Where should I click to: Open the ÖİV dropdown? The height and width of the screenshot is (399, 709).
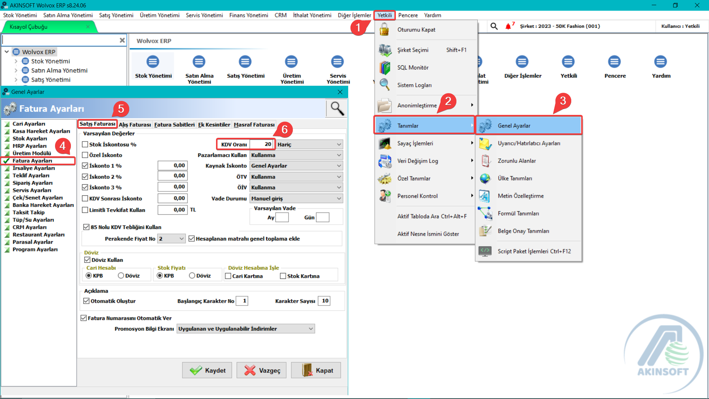(296, 188)
